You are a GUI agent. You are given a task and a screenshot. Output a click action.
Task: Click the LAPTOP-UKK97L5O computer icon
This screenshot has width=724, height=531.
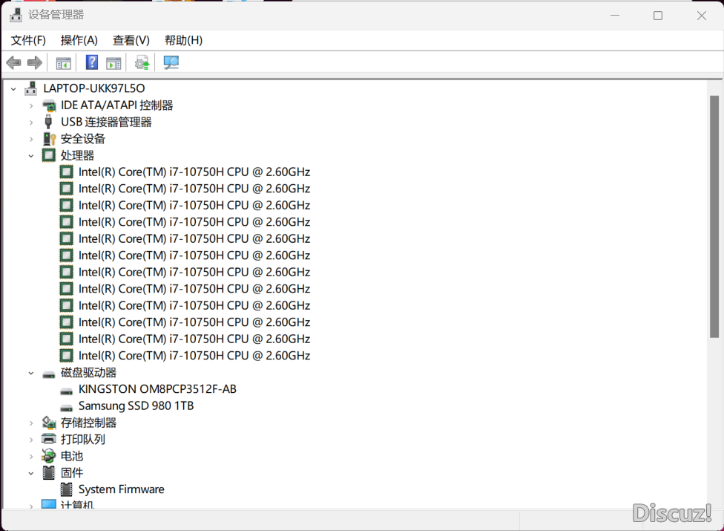(x=31, y=88)
